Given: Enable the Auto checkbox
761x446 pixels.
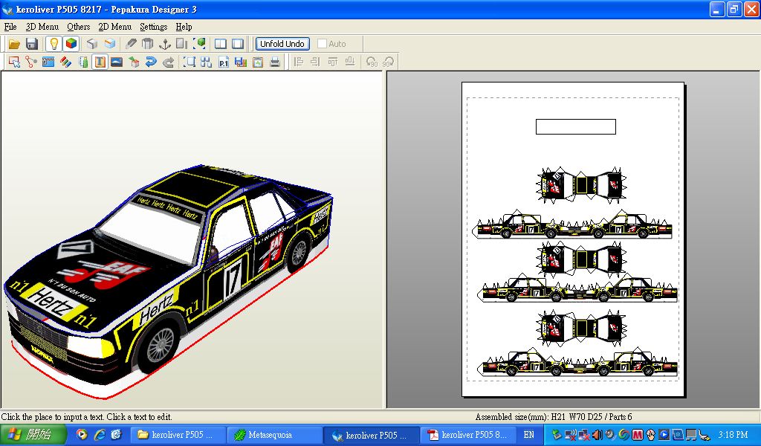Looking at the screenshot, I should 323,44.
